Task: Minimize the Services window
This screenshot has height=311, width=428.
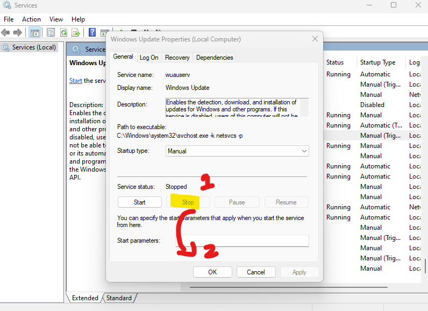Action: tap(369, 5)
